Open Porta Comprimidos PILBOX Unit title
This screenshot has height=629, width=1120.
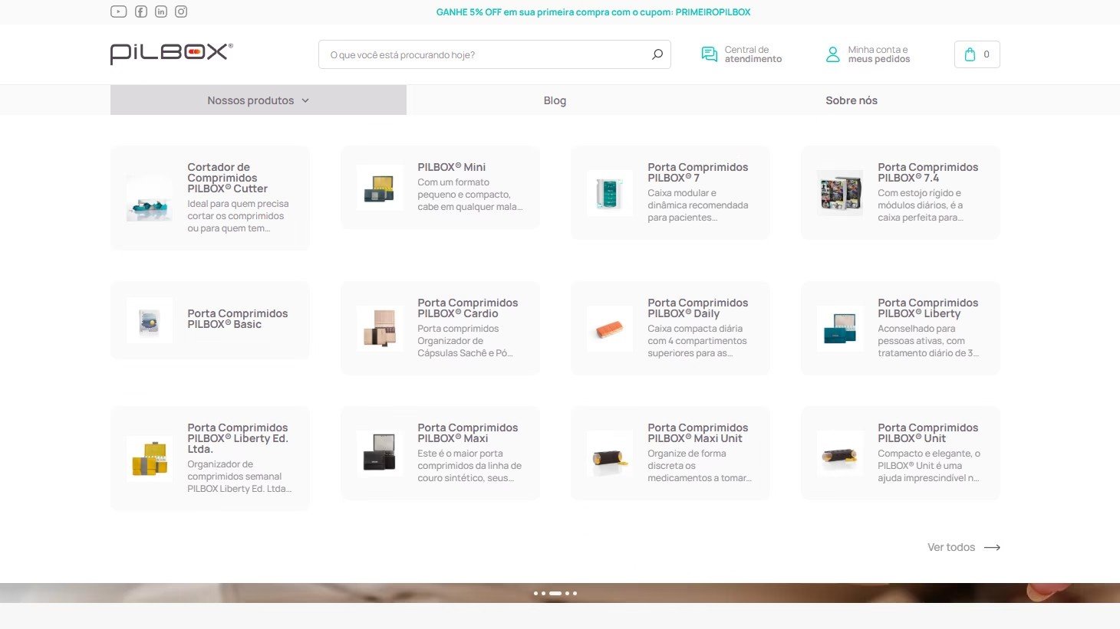point(928,433)
